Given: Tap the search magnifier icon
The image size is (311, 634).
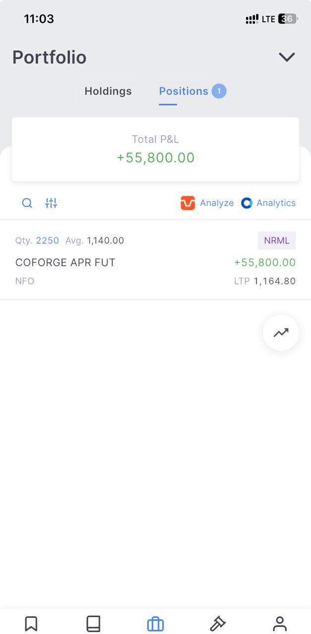Looking at the screenshot, I should coord(27,203).
